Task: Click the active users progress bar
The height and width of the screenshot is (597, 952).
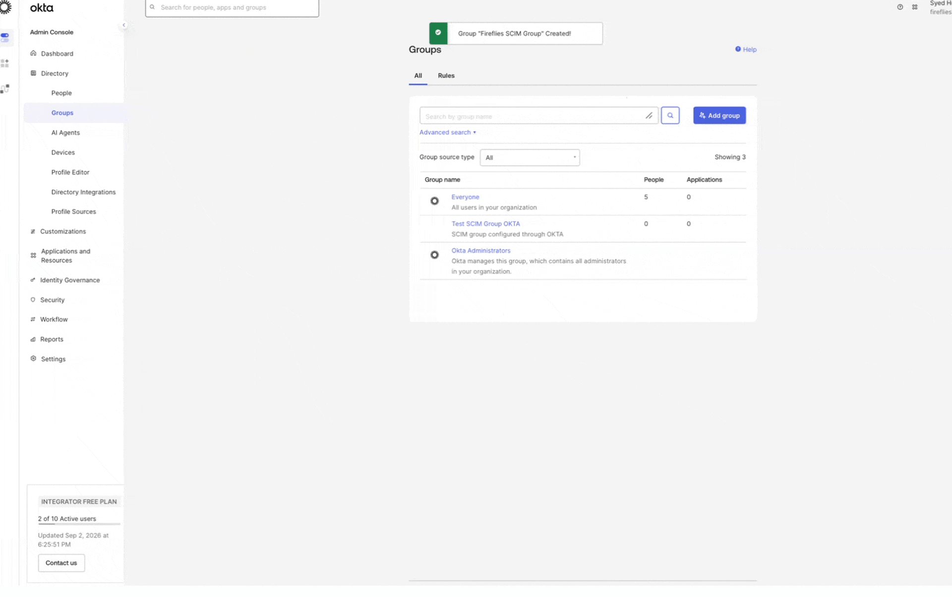Action: tap(79, 524)
